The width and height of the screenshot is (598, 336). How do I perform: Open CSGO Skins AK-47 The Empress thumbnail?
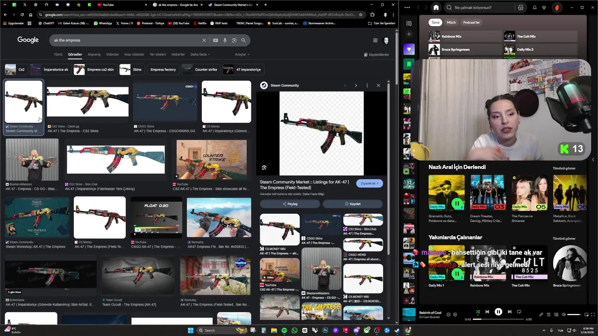coord(165,102)
